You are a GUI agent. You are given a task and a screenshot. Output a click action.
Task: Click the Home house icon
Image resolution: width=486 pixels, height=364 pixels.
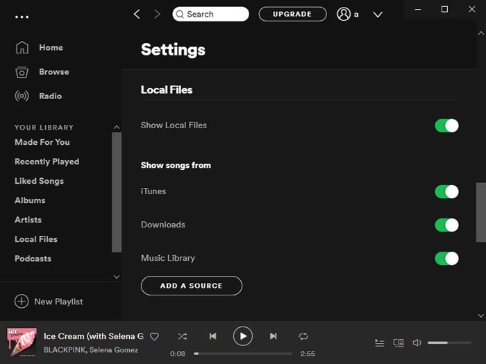[x=22, y=48]
